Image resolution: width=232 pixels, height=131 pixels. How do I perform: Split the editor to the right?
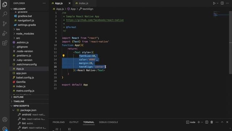[x=222, y=3]
